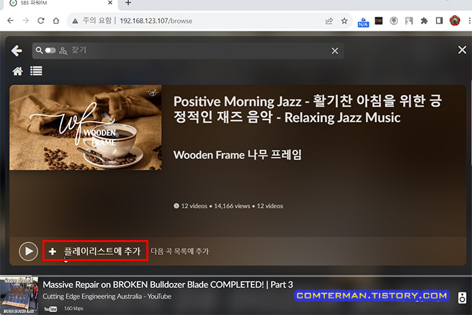Click the page vertical scrollbar
Image resolution: width=472 pixels, height=315 pixels.
[x=471, y=123]
